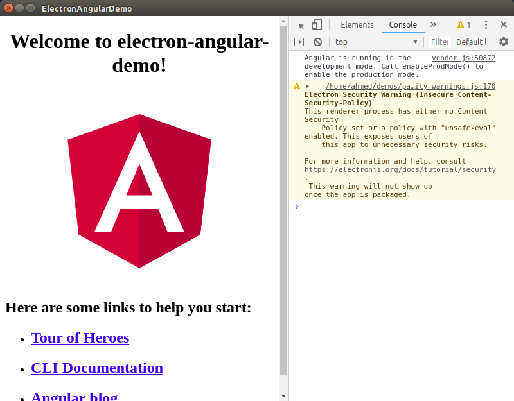This screenshot has height=401, width=514.
Task: Open the Default levels dropdown
Action: click(471, 42)
